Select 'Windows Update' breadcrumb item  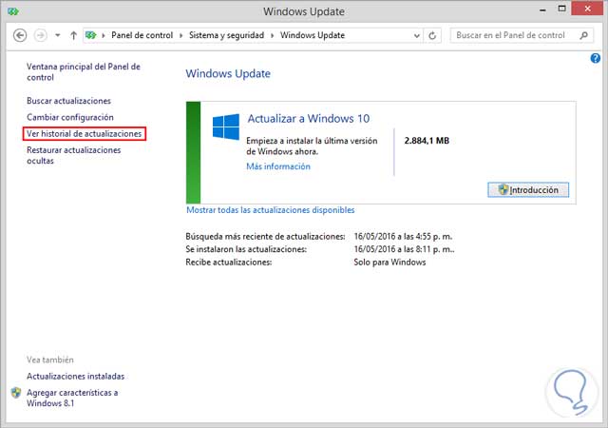(x=313, y=35)
